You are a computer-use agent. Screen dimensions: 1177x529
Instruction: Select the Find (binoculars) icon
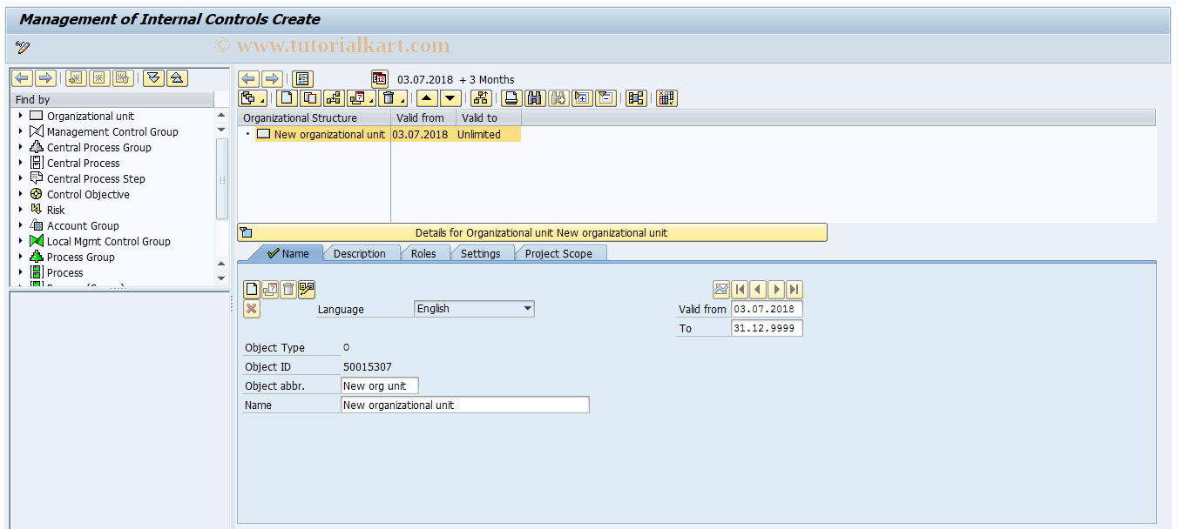click(535, 97)
